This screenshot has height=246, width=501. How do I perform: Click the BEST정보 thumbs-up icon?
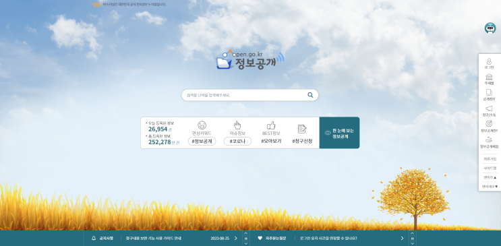[x=271, y=125]
